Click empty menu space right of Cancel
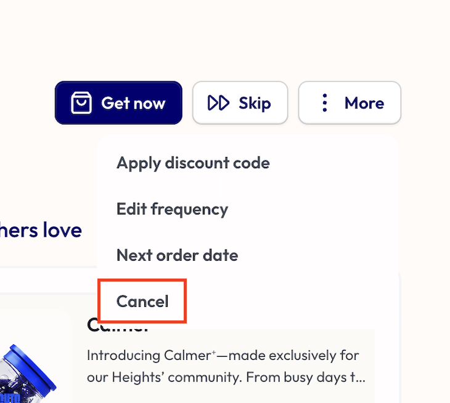The image size is (450, 403). (290, 301)
